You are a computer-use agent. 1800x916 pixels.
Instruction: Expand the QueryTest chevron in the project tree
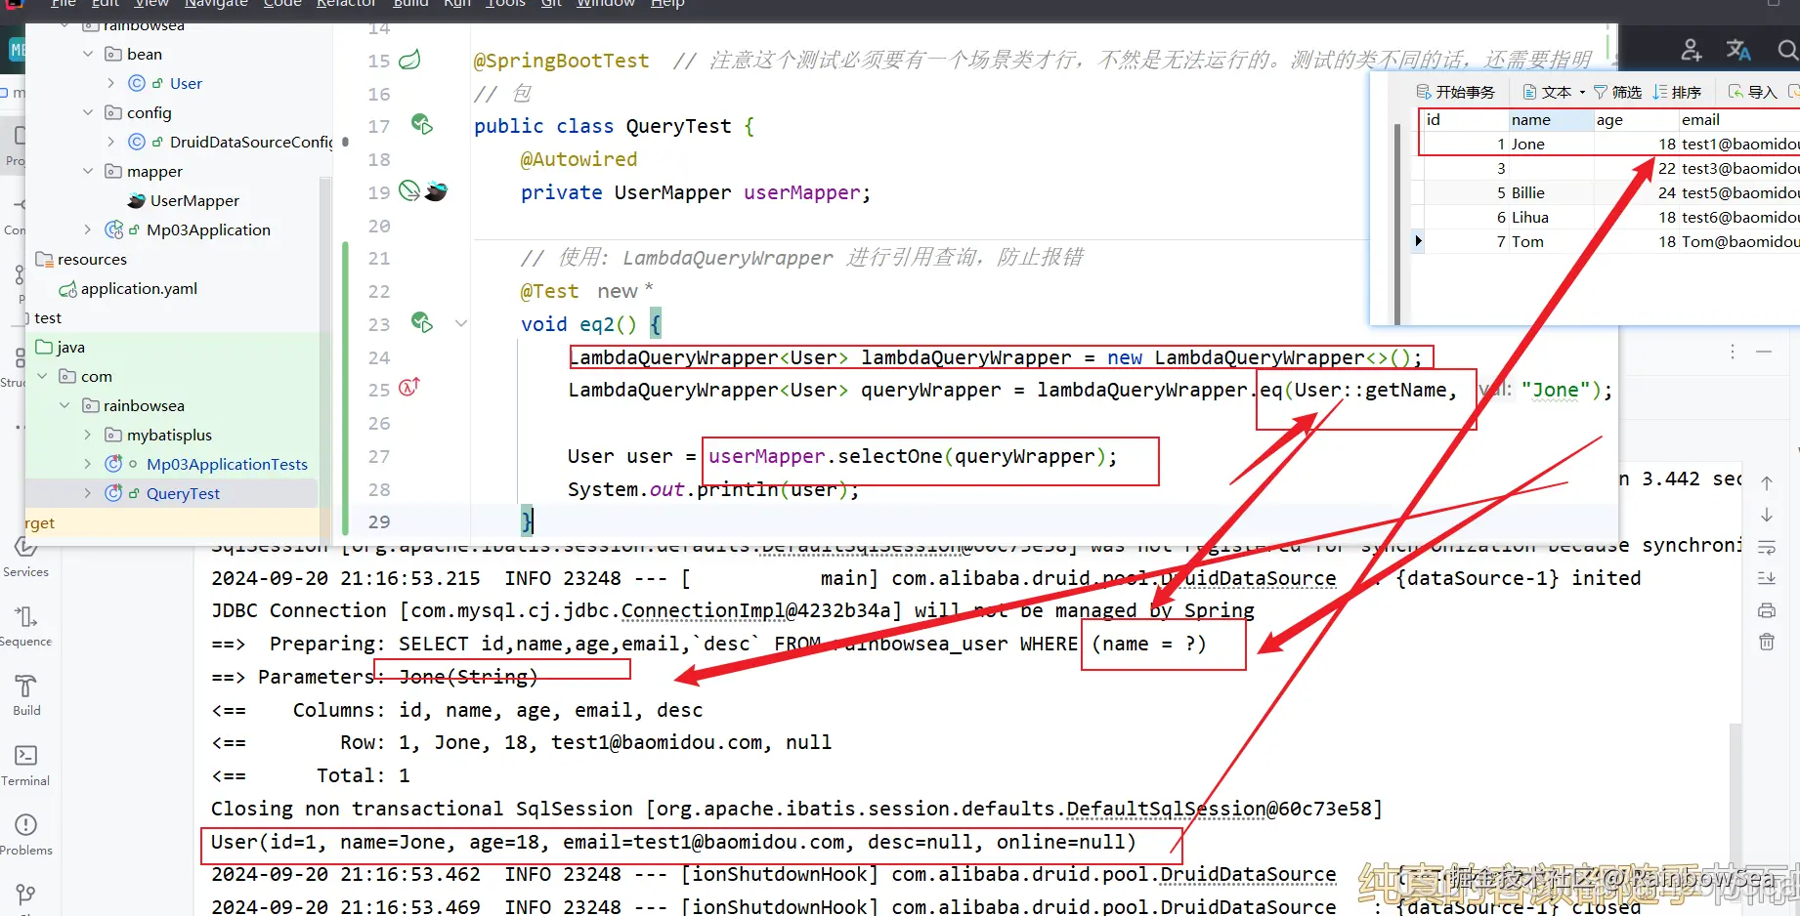[x=88, y=493]
